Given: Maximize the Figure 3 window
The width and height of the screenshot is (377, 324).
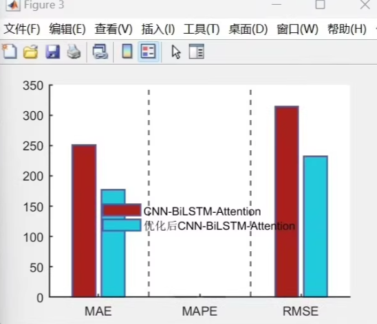Looking at the screenshot, I should tap(320, 4).
